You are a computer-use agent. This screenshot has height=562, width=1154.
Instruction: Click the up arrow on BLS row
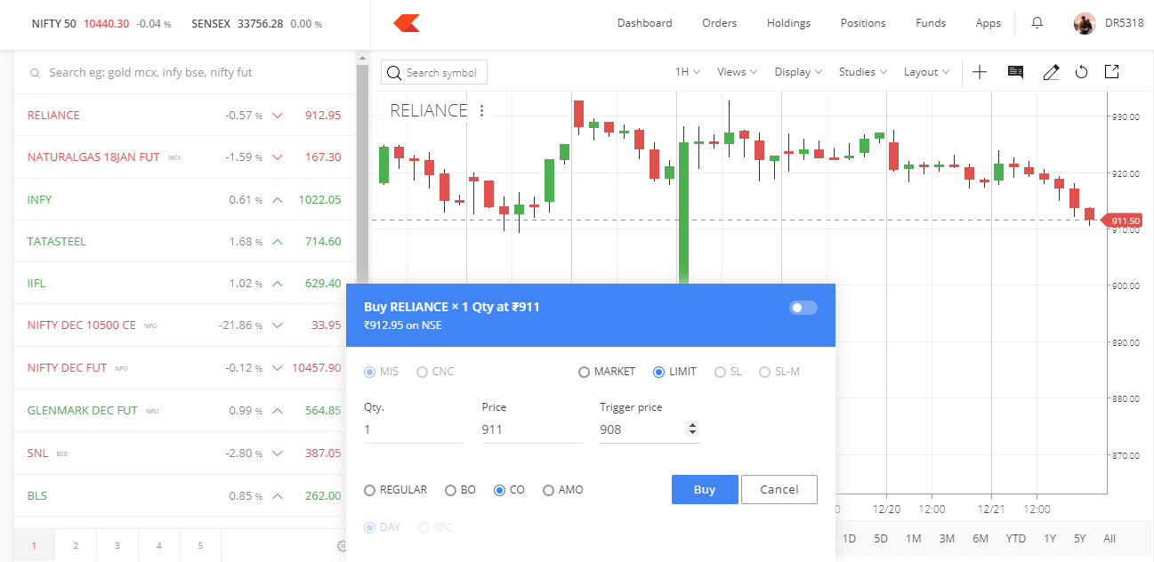tap(278, 496)
